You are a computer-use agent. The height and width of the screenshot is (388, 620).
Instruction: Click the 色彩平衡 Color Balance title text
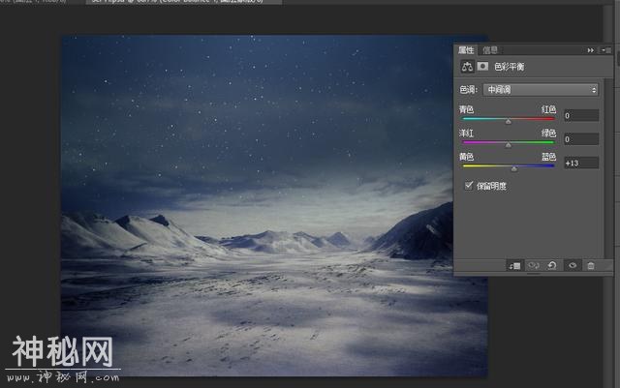point(510,67)
